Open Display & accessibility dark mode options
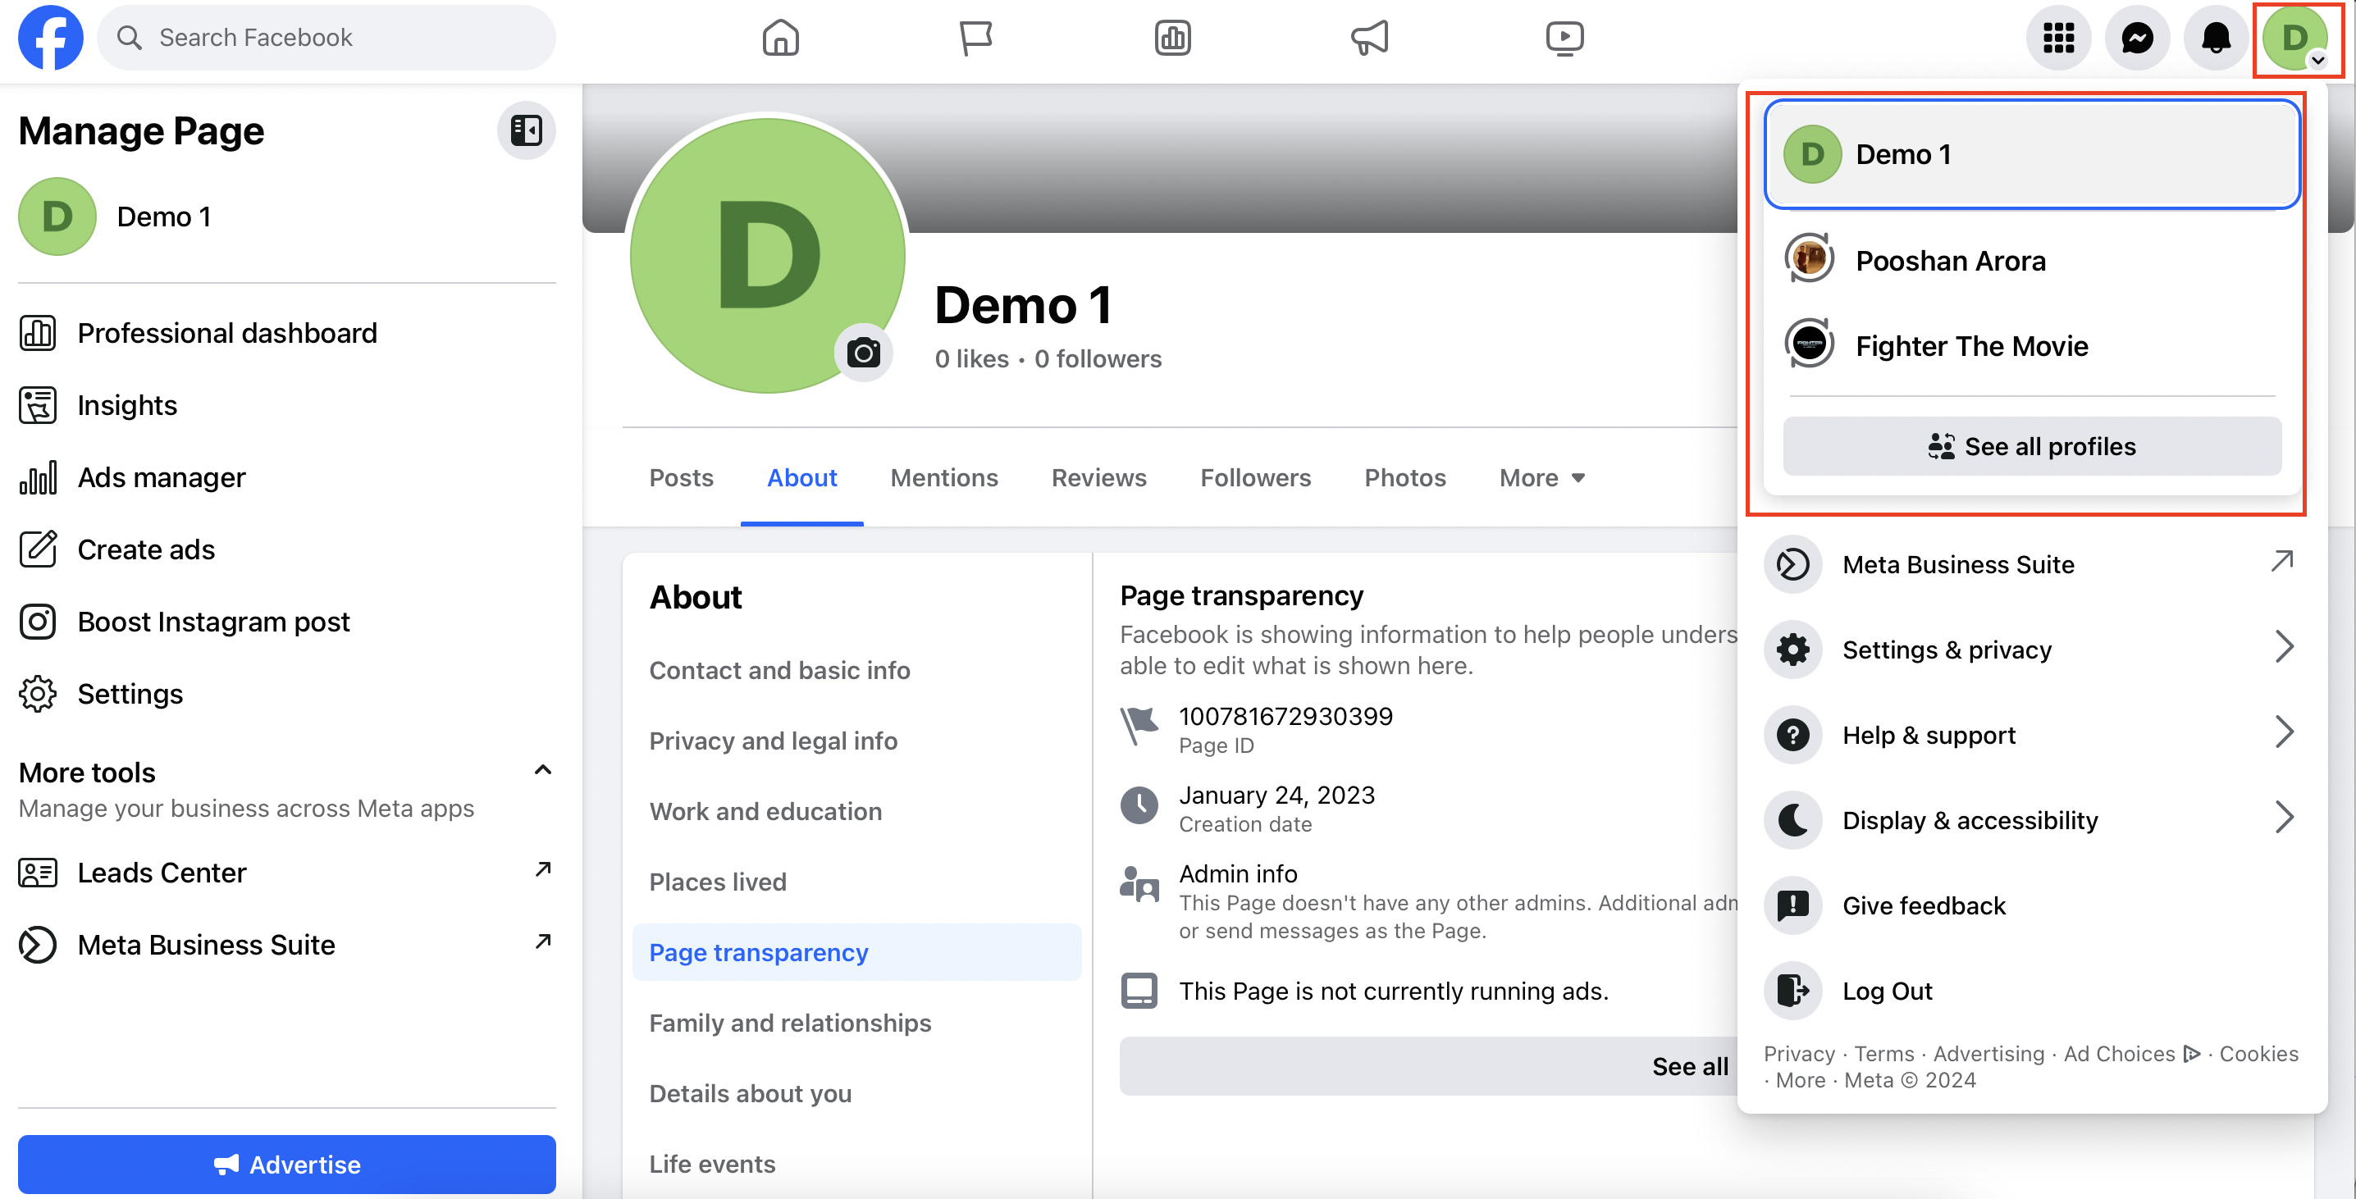Viewport: 2356px width, 1199px height. click(x=2031, y=819)
